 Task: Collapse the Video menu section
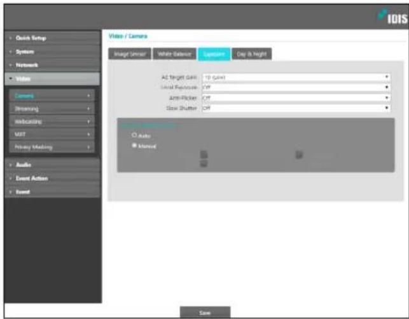52,78
